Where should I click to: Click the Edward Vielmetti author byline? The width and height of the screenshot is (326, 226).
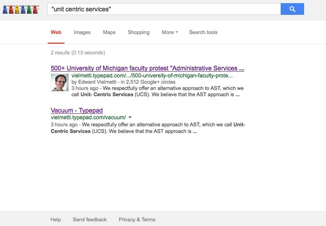pos(94,82)
